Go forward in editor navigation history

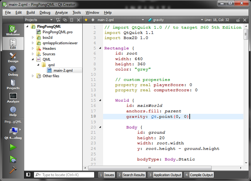tap(93, 20)
